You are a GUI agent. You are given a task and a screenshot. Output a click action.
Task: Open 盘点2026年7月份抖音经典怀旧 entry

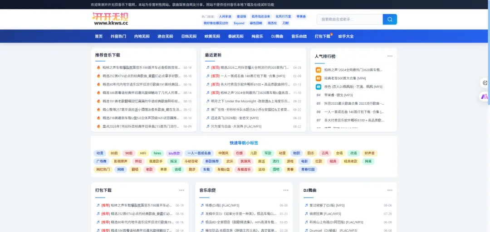coord(141,126)
